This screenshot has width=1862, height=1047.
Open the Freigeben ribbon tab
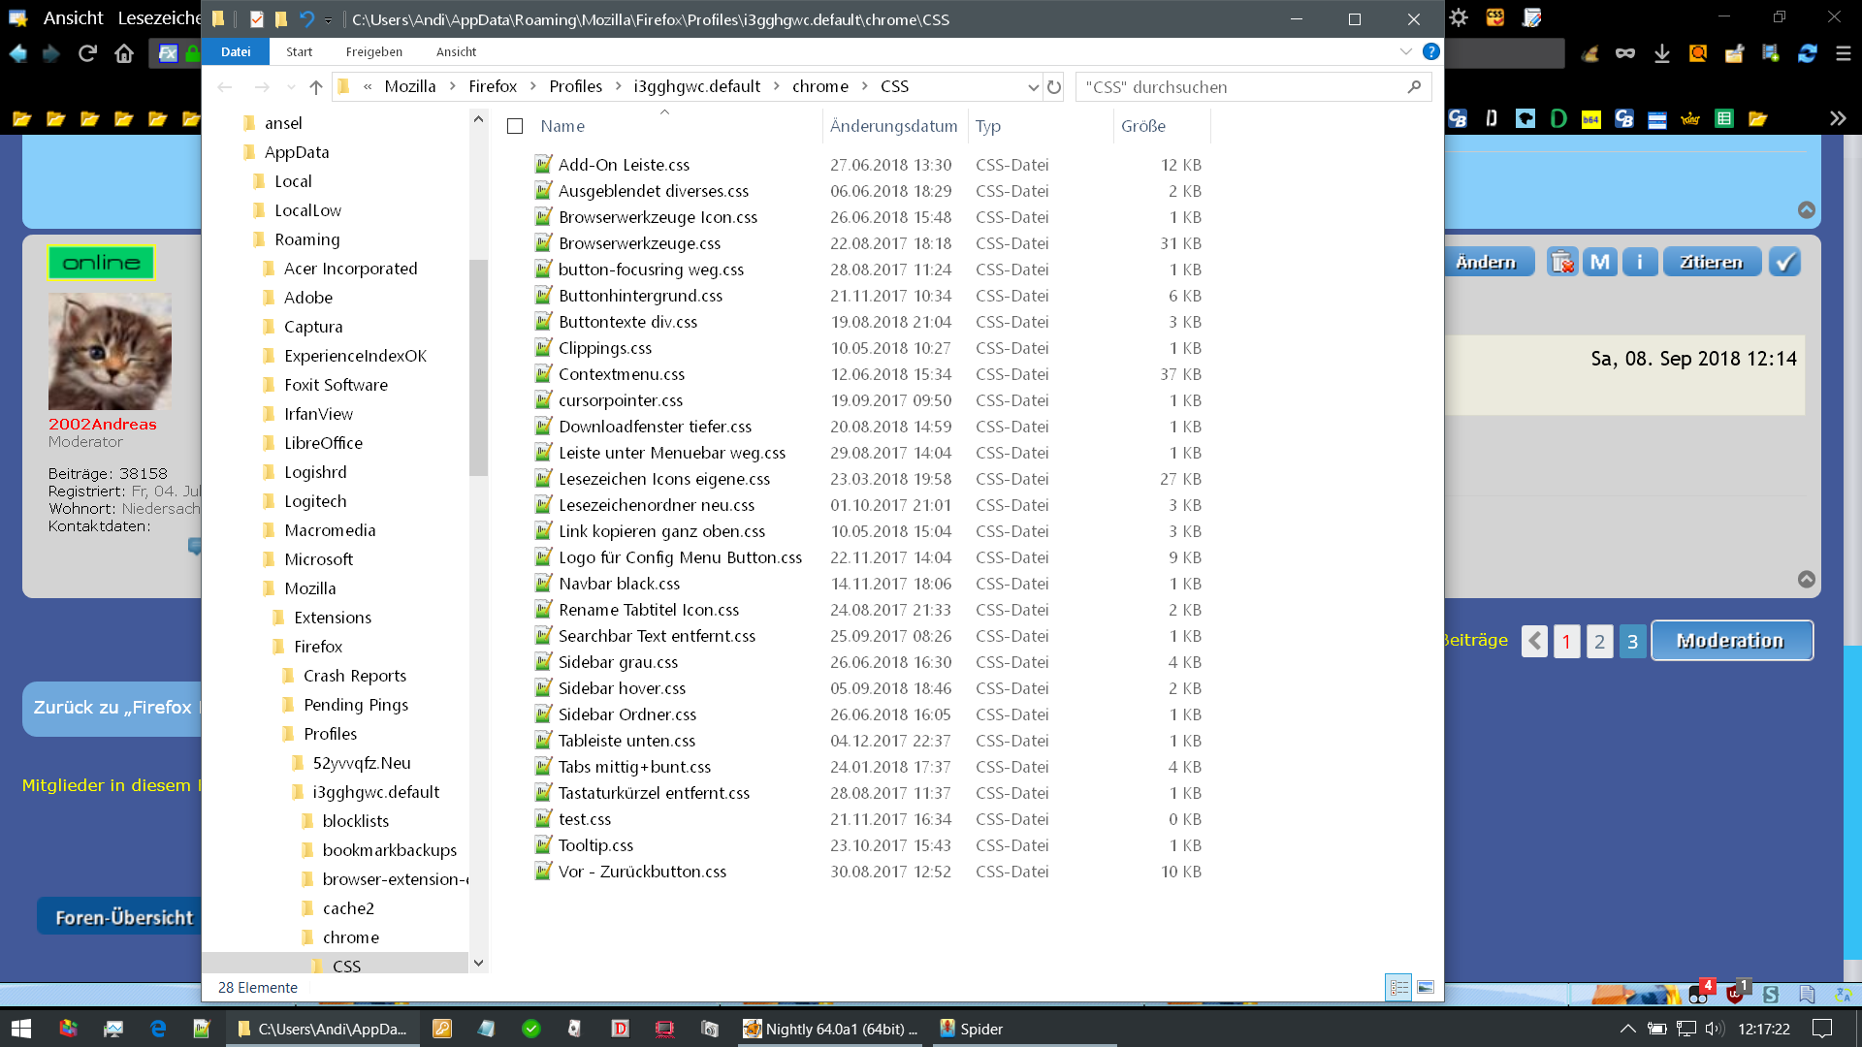click(373, 51)
